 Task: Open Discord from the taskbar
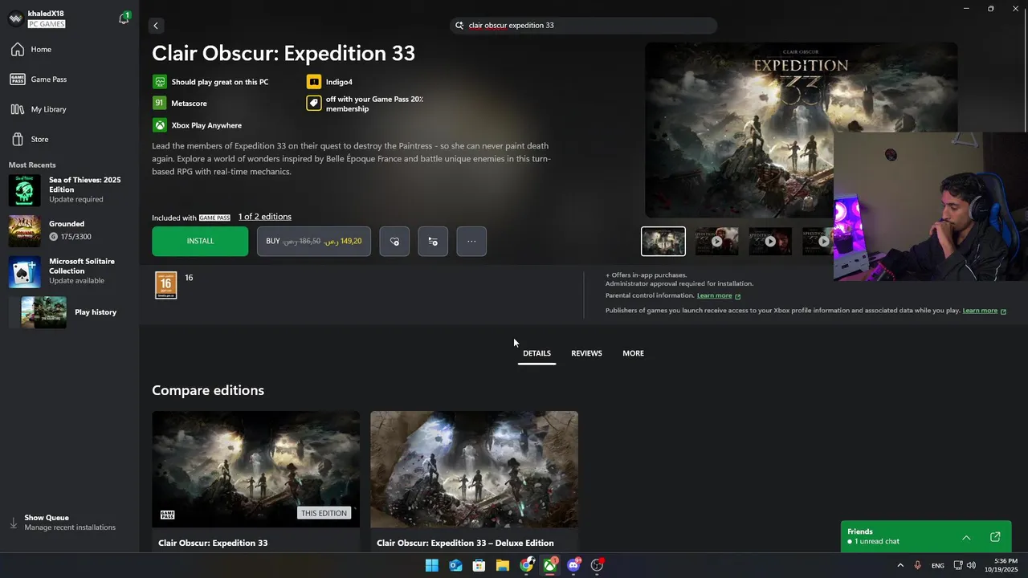click(x=573, y=565)
